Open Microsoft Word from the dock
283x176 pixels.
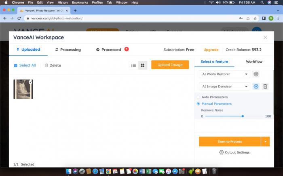[142, 171]
